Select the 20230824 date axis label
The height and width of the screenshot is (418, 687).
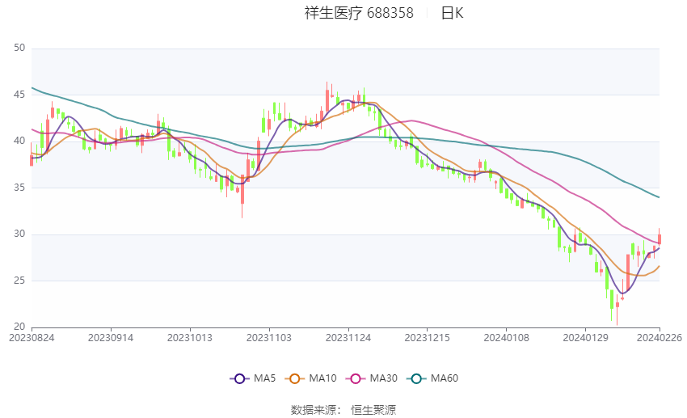point(32,338)
